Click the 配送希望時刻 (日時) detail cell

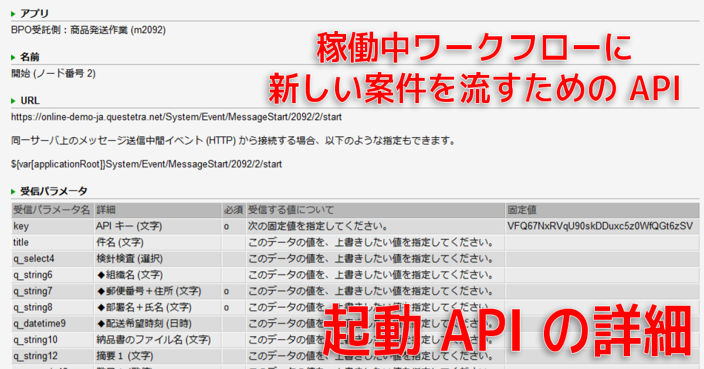pos(157,323)
